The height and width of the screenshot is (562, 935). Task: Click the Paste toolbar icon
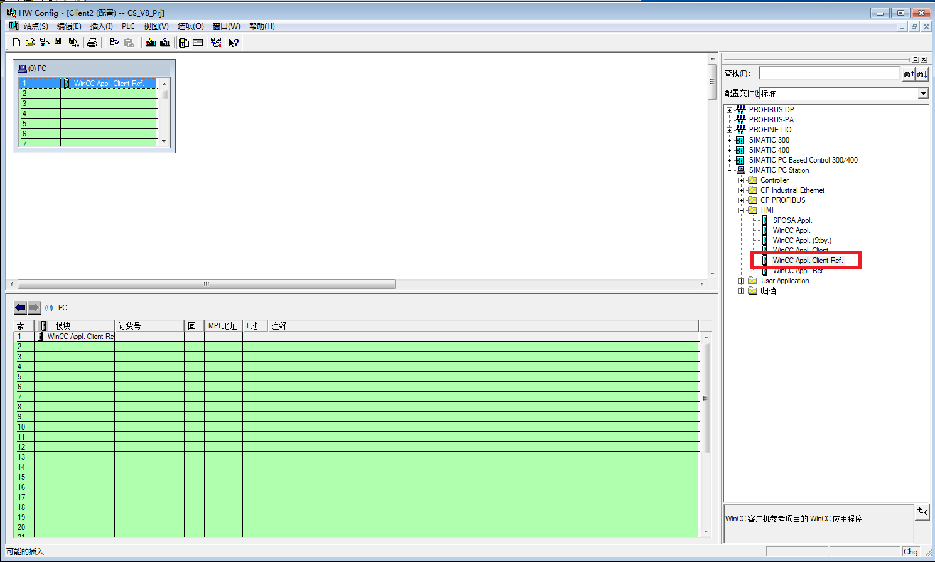tap(129, 43)
